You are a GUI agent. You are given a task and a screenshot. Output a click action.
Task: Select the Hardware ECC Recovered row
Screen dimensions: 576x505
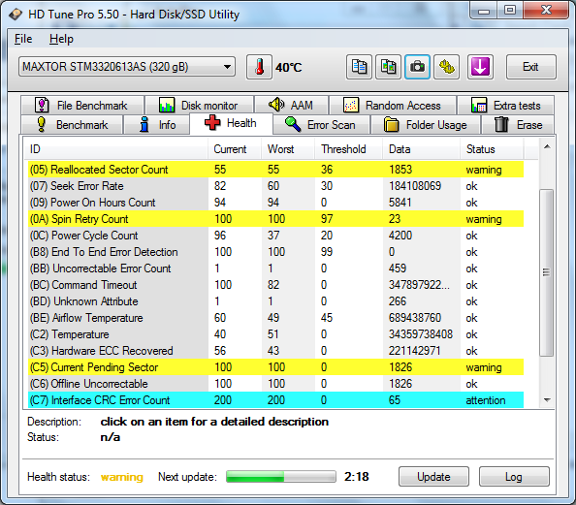coord(275,351)
